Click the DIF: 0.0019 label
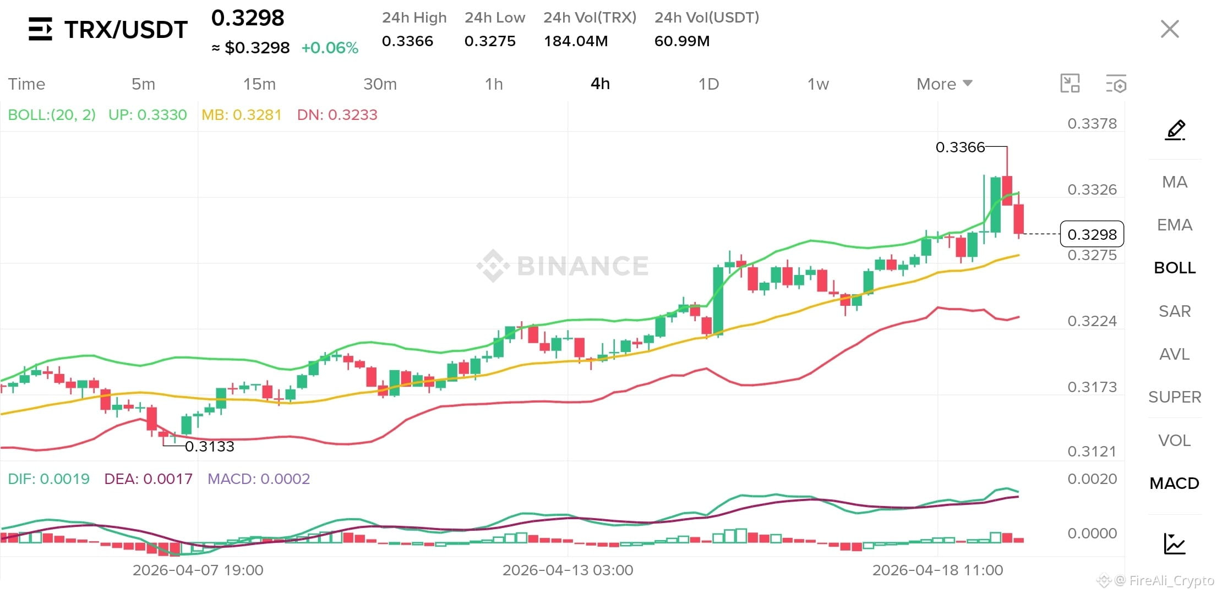The width and height of the screenshot is (1222, 594). point(48,479)
